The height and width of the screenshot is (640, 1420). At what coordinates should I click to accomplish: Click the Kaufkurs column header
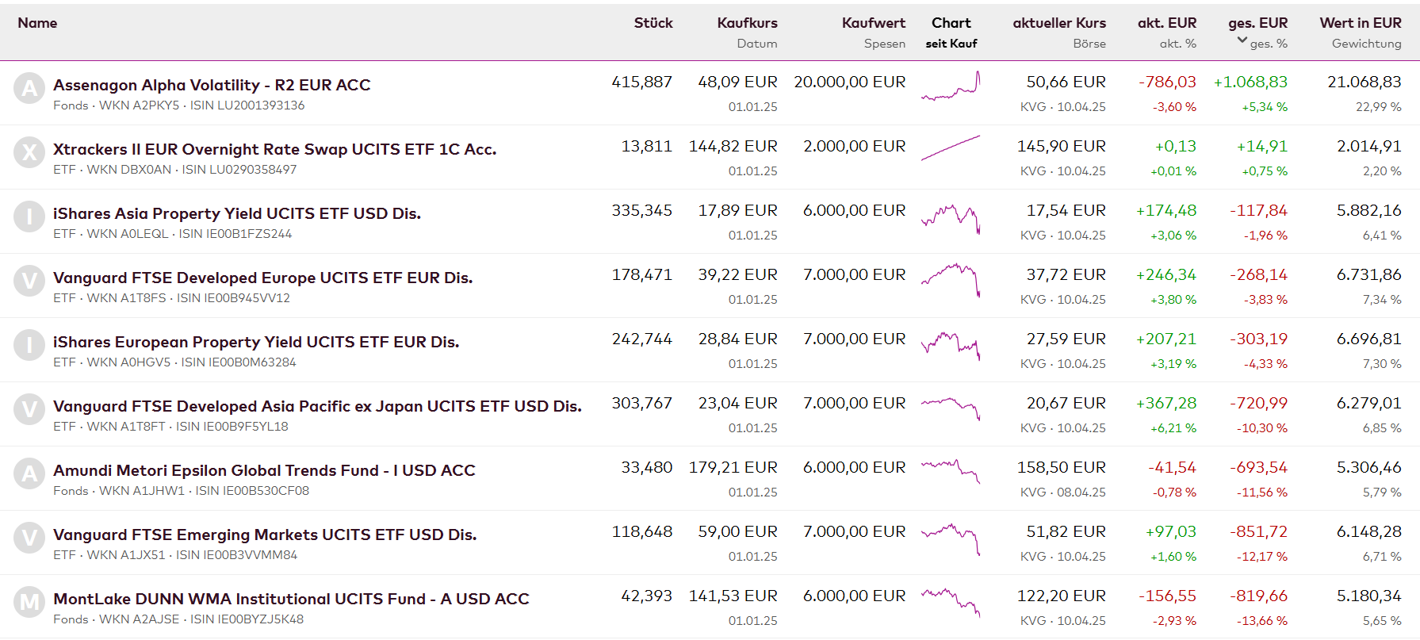(747, 23)
